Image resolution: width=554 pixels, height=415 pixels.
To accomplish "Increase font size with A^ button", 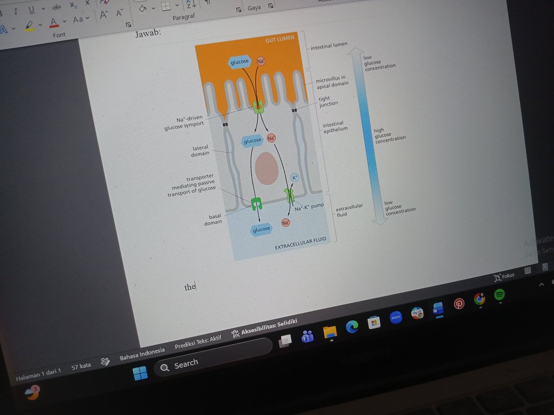I will tap(103, 16).
